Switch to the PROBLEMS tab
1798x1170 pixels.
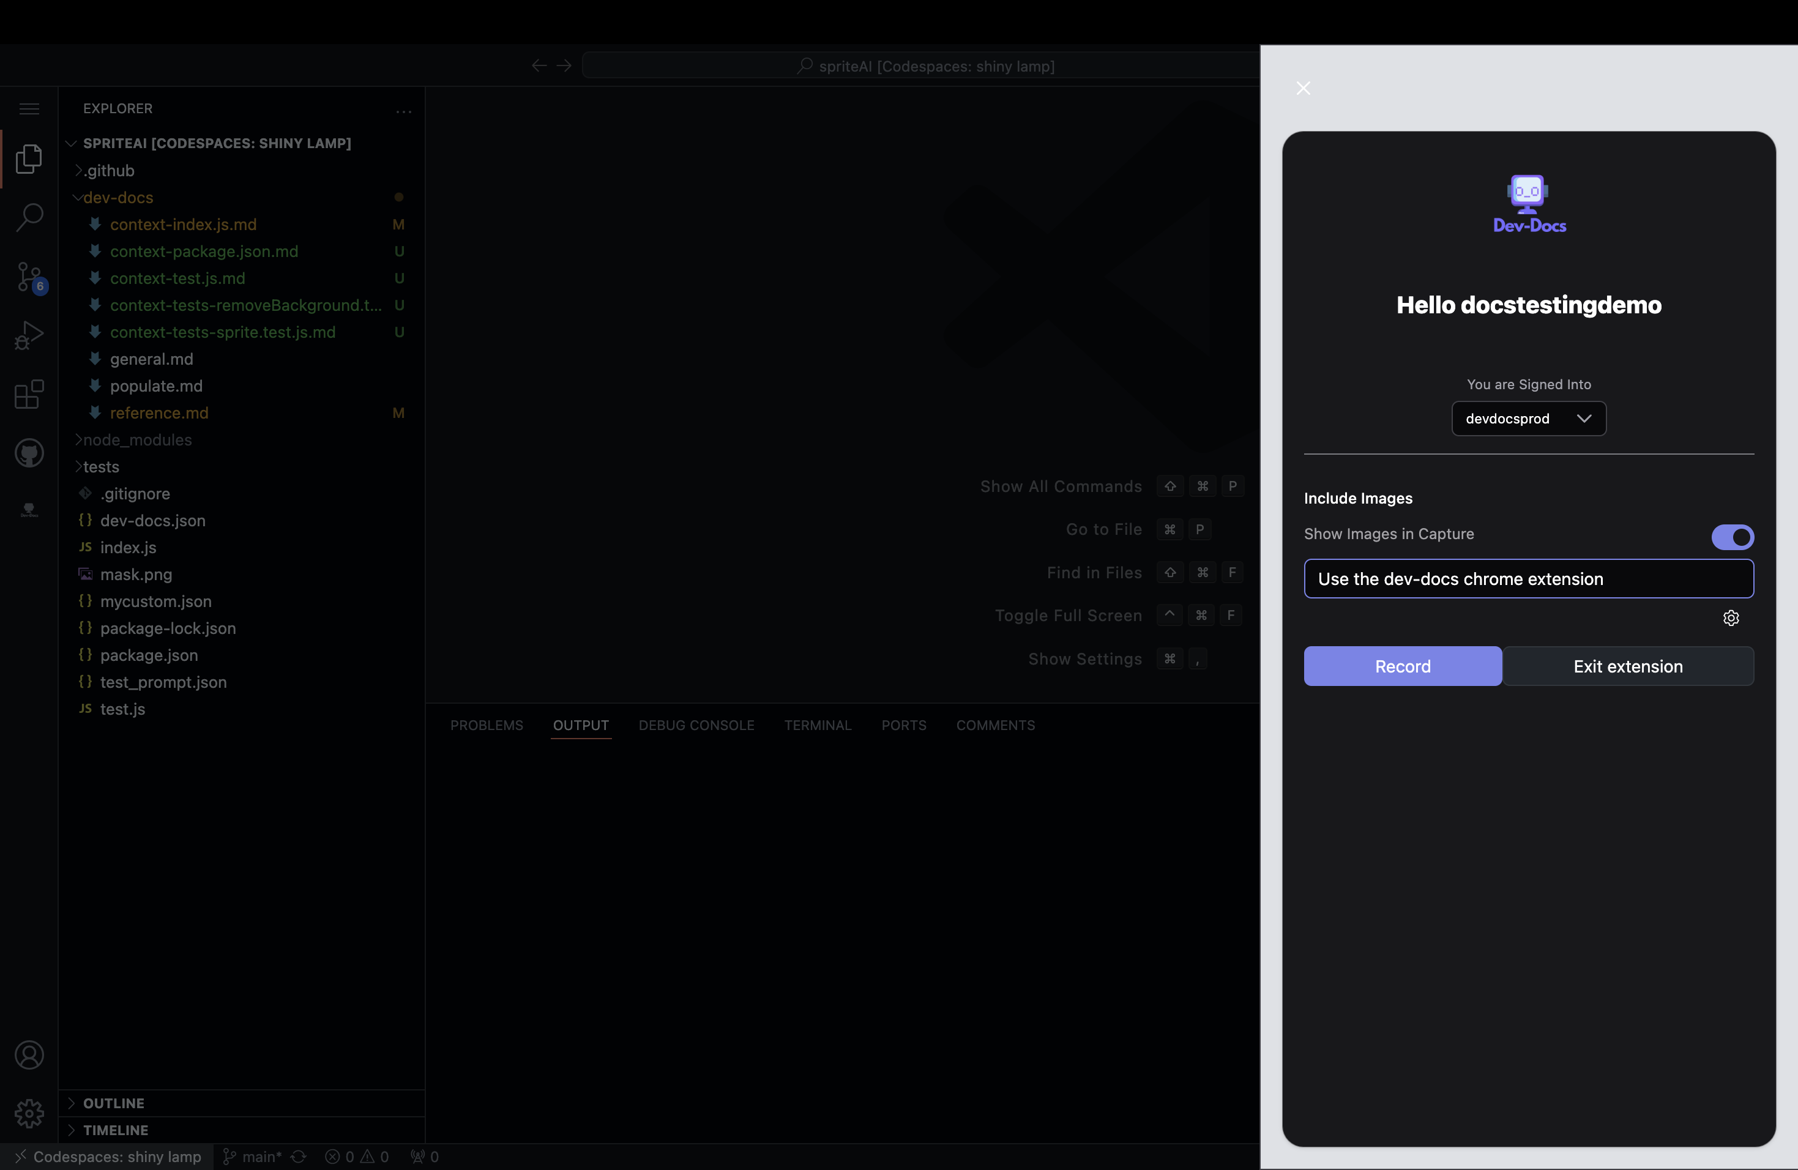click(487, 725)
